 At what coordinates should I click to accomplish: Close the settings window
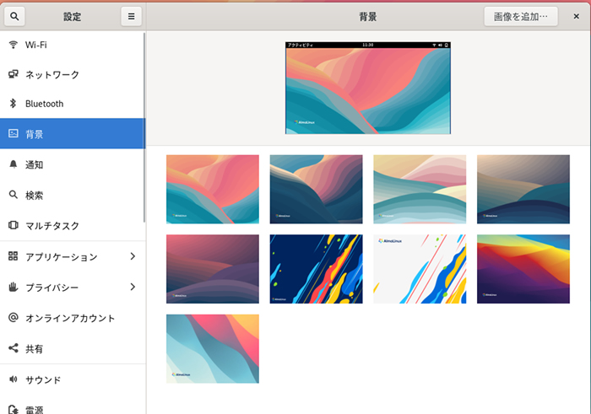tap(576, 16)
